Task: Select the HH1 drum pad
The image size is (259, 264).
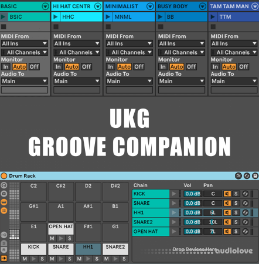Action: (x=88, y=249)
